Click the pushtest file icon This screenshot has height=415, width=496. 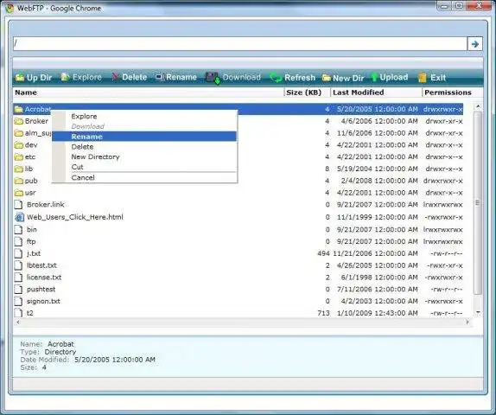click(19, 290)
